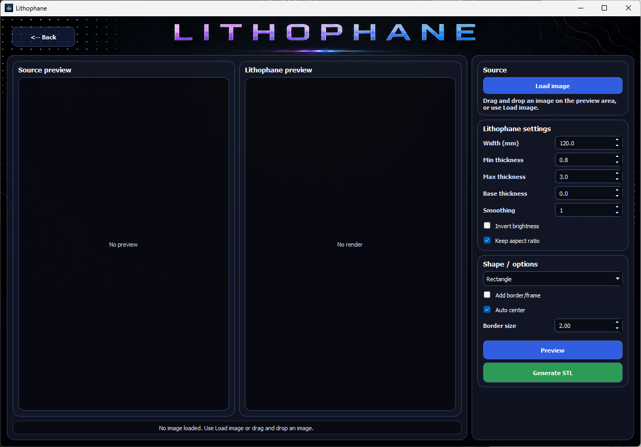
Task: Click the Lithophane preview area showing No render
Action: pos(350,244)
